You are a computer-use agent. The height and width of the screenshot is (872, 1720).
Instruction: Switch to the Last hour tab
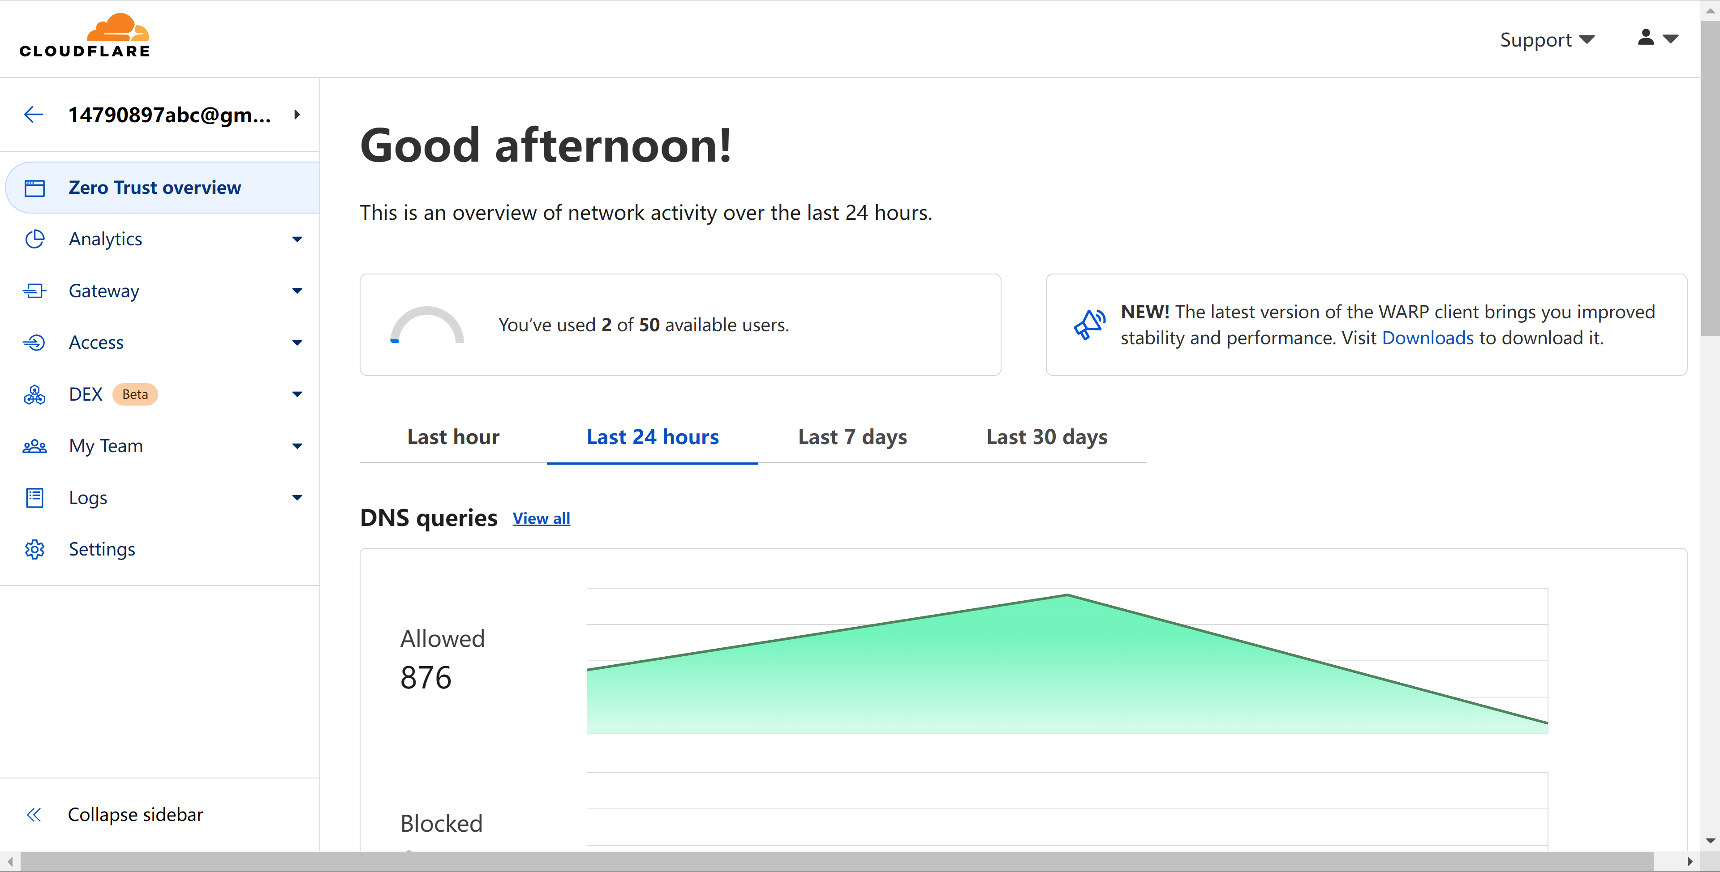coord(453,437)
